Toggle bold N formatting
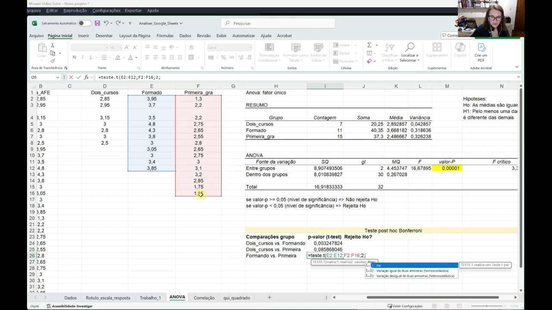Image resolution: width=552 pixels, height=310 pixels. pyautogui.click(x=74, y=57)
